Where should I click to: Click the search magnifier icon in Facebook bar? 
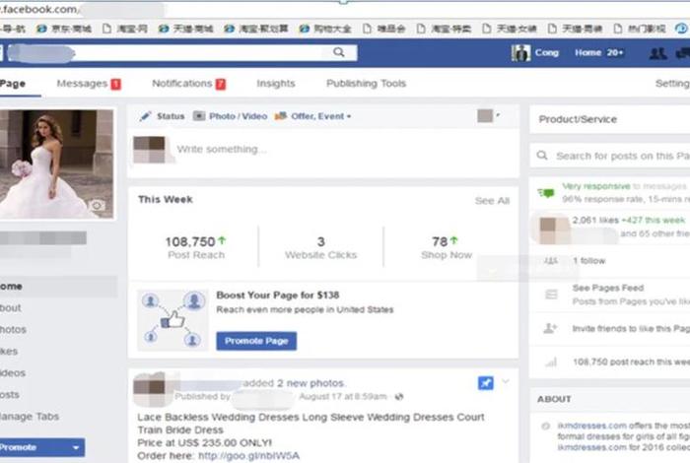click(x=338, y=52)
